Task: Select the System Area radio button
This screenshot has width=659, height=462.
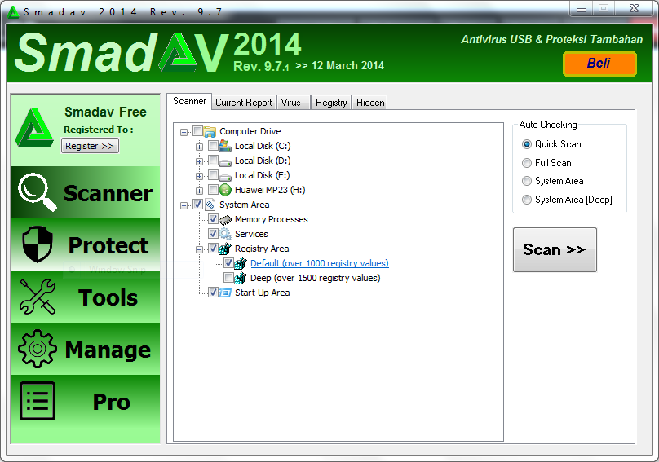Action: (x=527, y=181)
